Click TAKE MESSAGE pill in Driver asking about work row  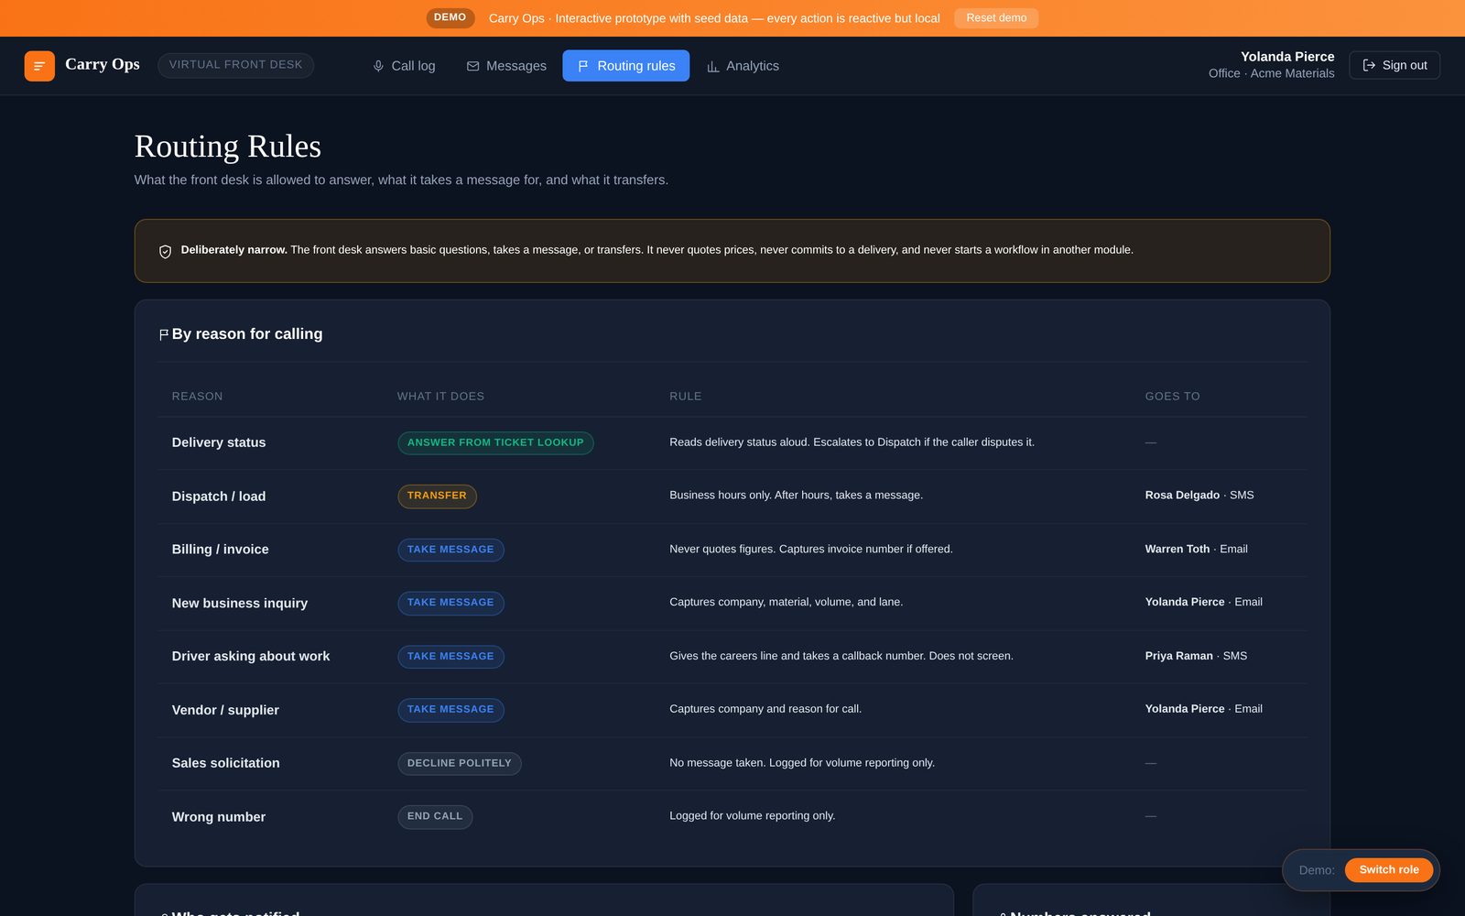click(450, 657)
